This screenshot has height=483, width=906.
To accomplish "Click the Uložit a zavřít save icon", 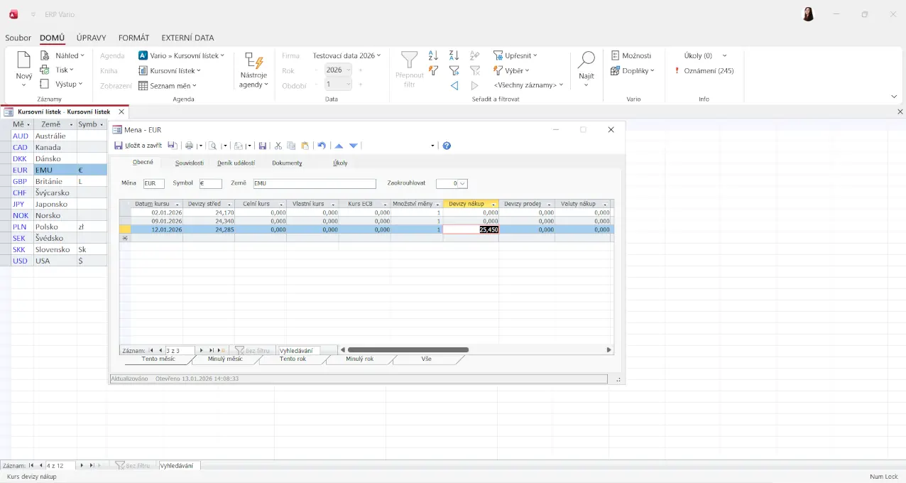I will [x=119, y=146].
